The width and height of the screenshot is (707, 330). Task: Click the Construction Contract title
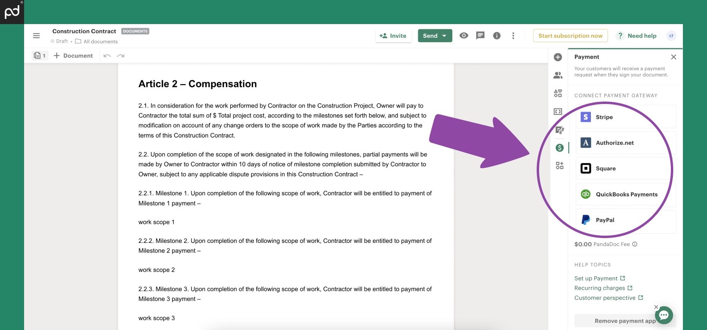[x=84, y=31]
